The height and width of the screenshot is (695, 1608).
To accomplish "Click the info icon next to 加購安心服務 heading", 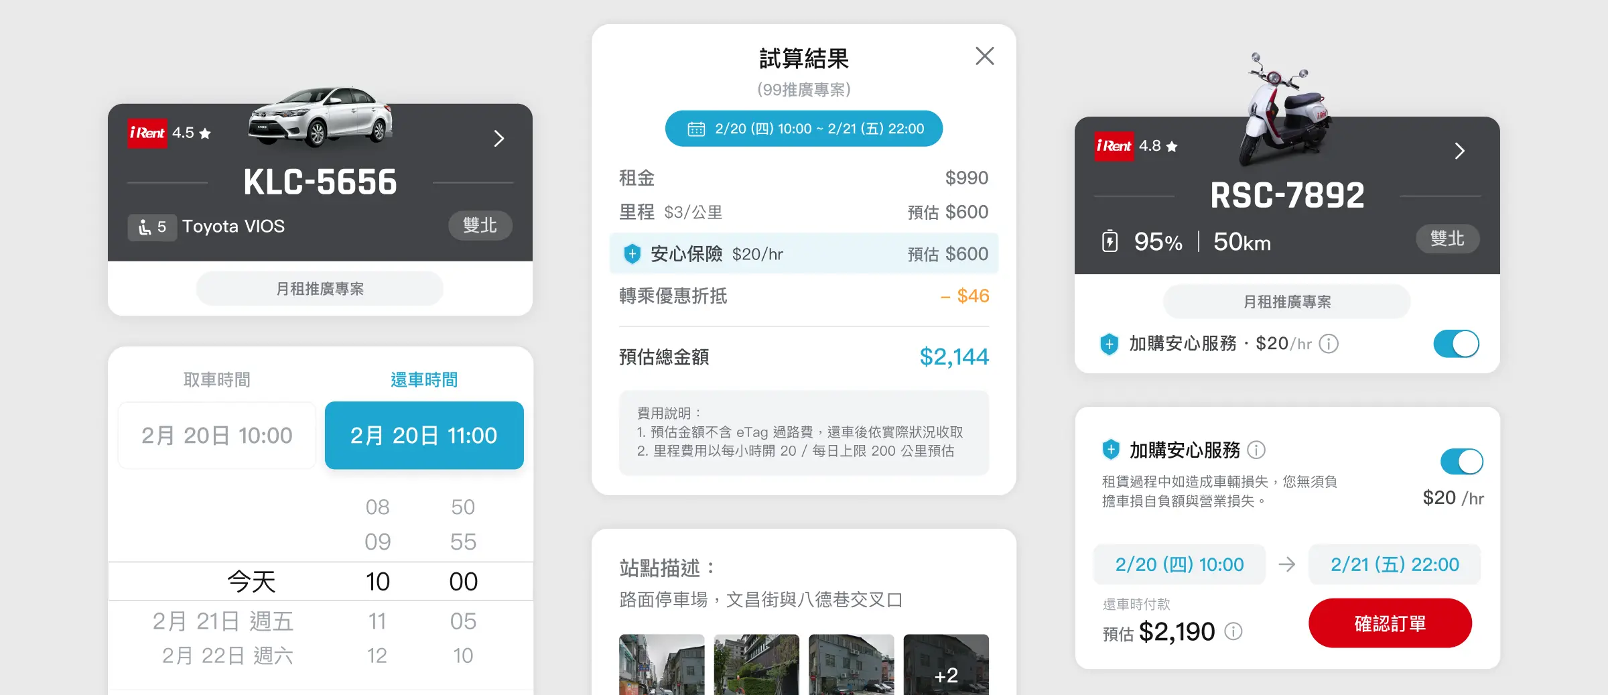I will pyautogui.click(x=1256, y=450).
